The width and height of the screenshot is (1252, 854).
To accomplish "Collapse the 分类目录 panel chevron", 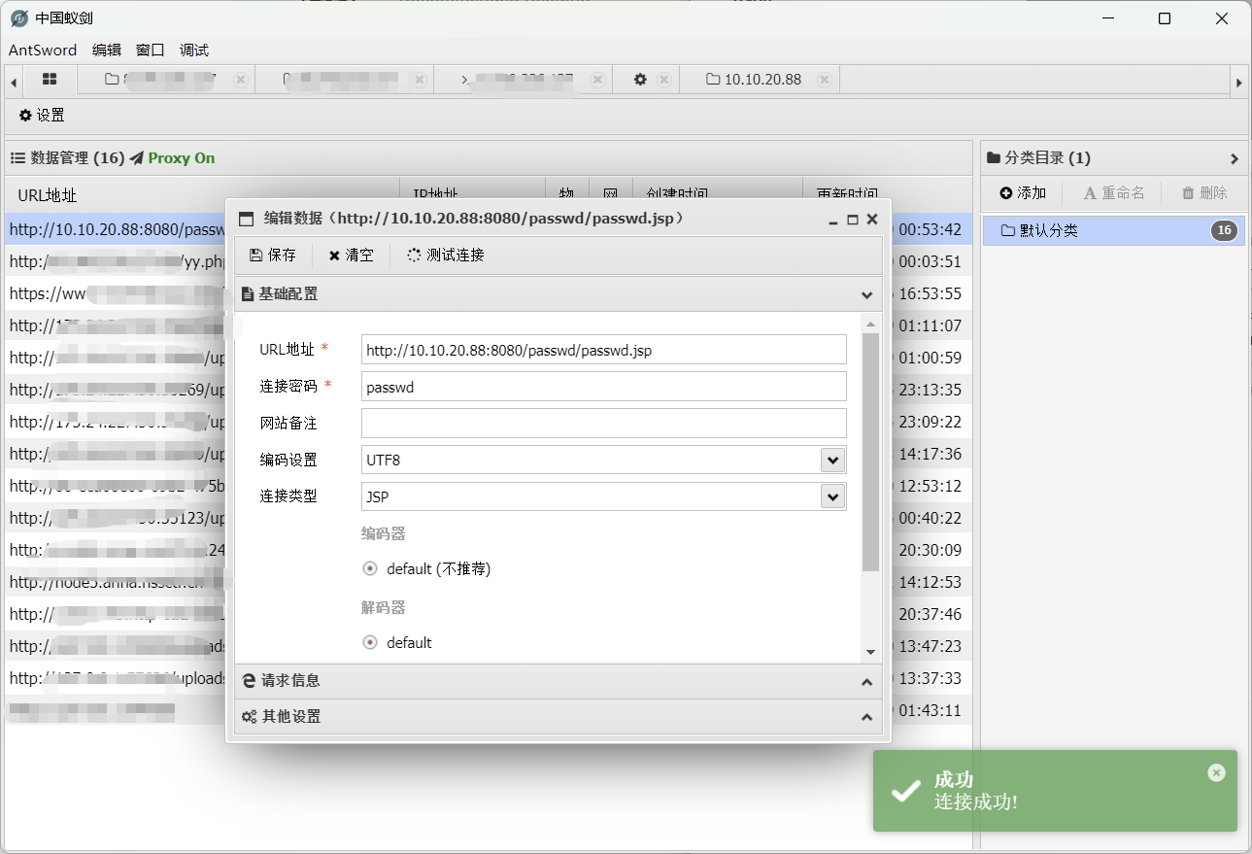I will 1235,158.
